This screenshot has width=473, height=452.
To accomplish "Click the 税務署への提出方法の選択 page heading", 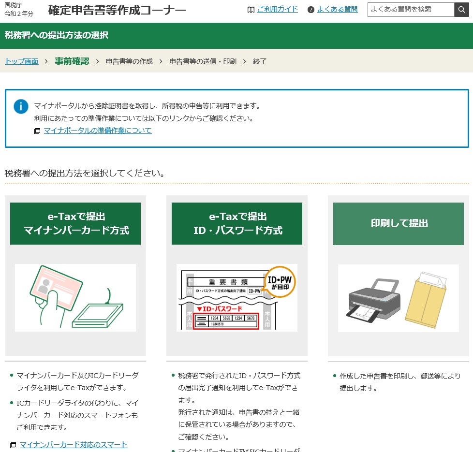I will [x=57, y=35].
